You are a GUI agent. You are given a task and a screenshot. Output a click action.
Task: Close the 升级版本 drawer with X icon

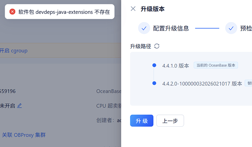point(133,9)
